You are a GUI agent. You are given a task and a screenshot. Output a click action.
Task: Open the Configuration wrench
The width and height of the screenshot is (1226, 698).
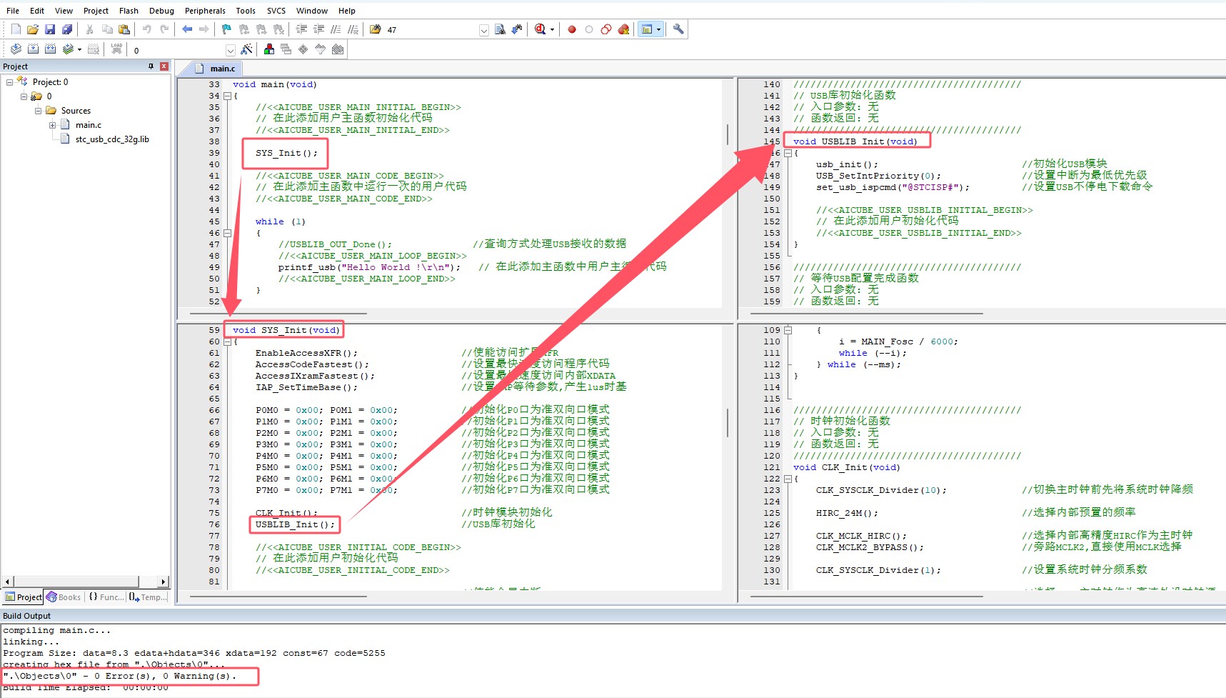(x=678, y=29)
